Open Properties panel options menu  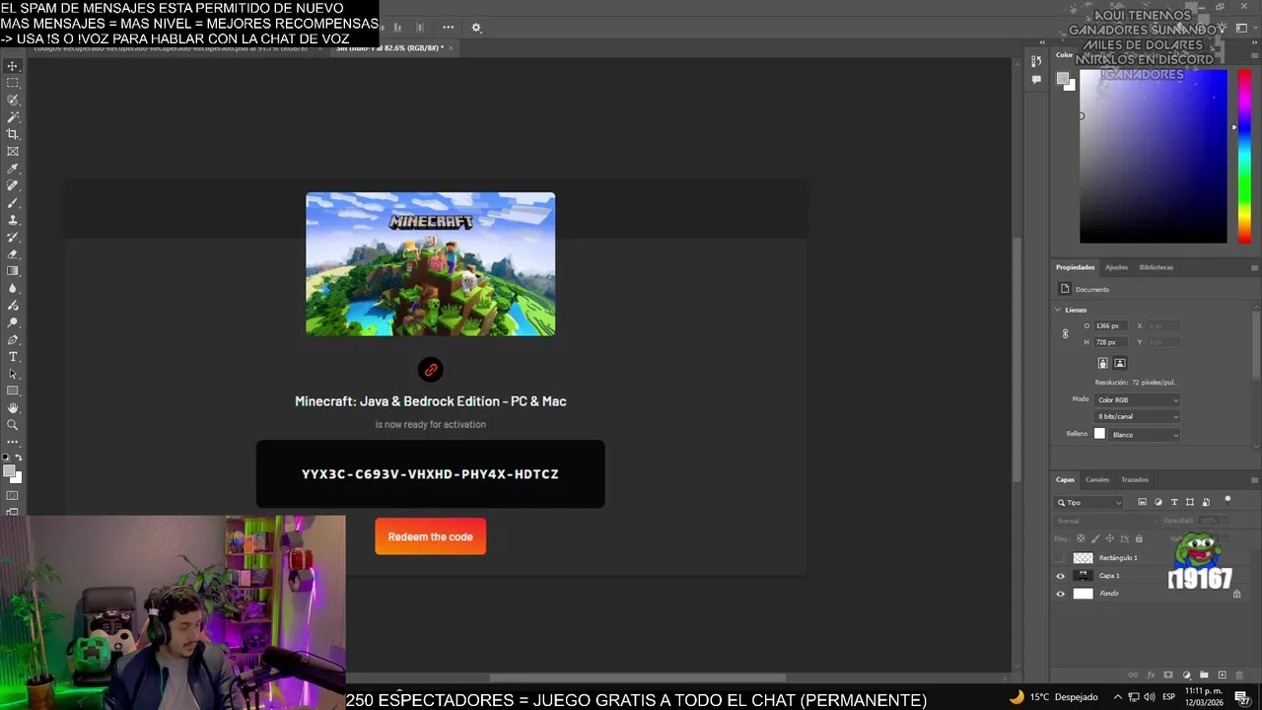pos(1254,267)
